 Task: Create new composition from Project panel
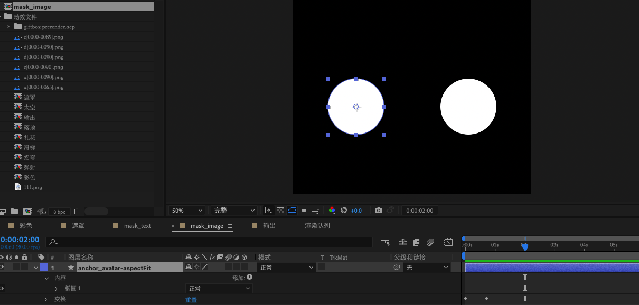click(x=27, y=212)
